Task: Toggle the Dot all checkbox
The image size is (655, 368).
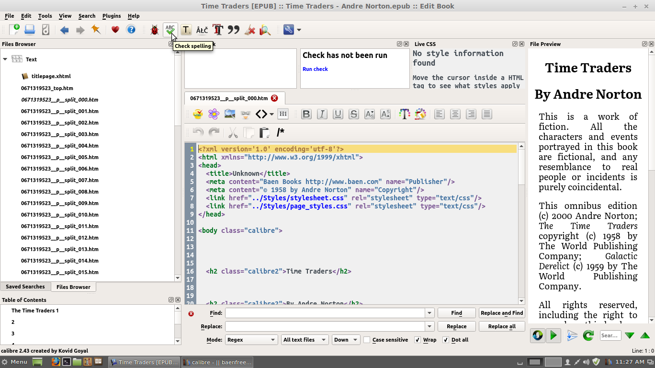Action: (x=446, y=340)
